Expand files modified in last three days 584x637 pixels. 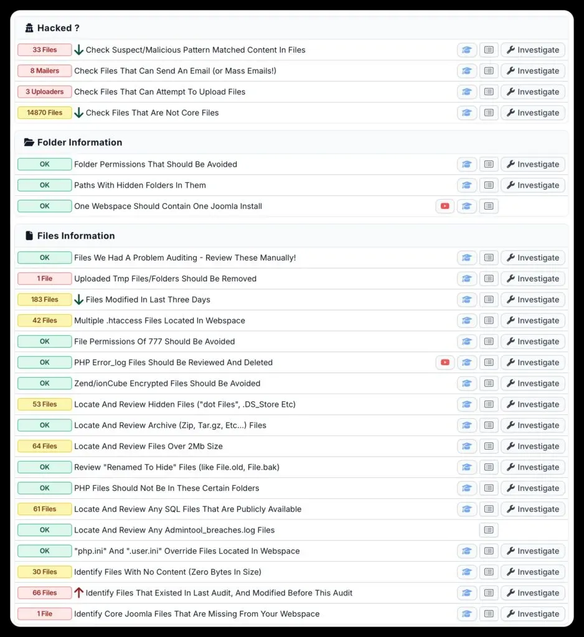pyautogui.click(x=79, y=299)
